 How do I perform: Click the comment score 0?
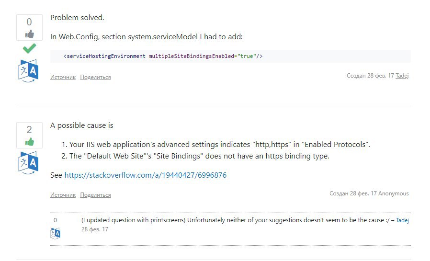(x=55, y=220)
